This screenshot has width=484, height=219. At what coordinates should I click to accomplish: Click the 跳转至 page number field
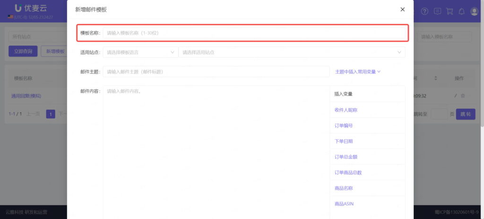tap(439, 114)
